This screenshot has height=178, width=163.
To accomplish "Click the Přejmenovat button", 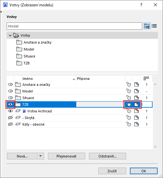I will [x=67, y=156].
